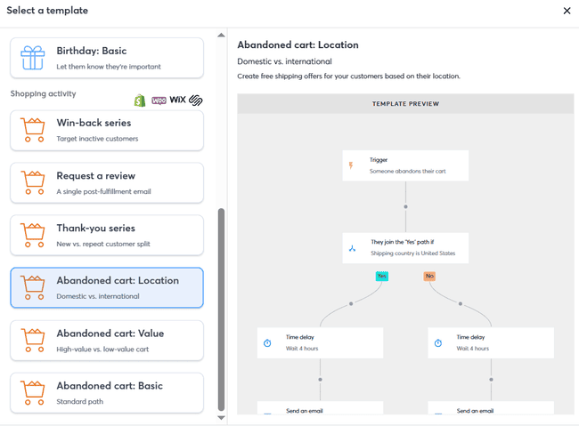Click the clock icon on left Time delay
The width and height of the screenshot is (579, 426).
click(267, 342)
